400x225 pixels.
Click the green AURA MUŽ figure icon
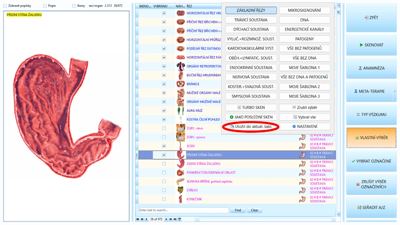(181, 111)
